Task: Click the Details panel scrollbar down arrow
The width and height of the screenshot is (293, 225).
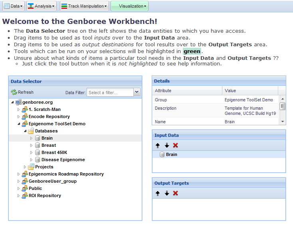Action: [282, 121]
